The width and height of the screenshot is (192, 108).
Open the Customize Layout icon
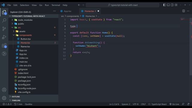point(176,5)
